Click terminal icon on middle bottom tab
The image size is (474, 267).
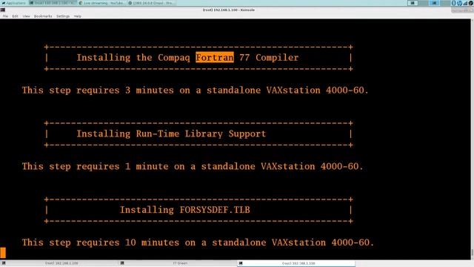tap(122, 263)
